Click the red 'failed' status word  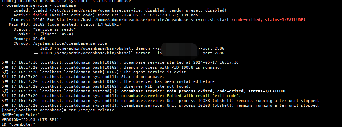[x=40, y=15]
